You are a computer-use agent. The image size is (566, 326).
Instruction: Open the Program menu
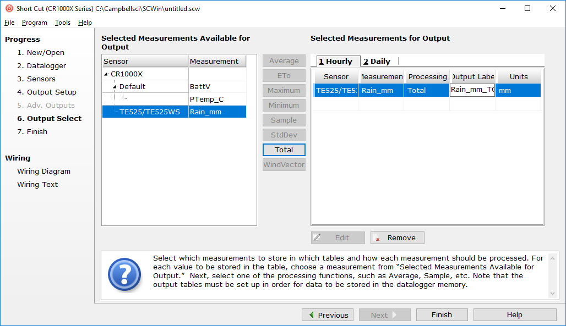pos(34,23)
